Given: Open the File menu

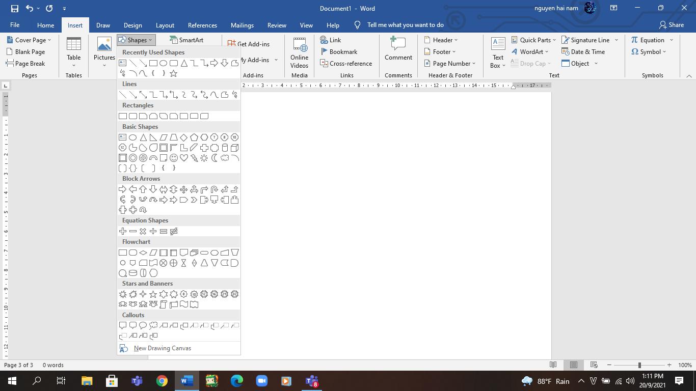Looking at the screenshot, I should (15, 25).
